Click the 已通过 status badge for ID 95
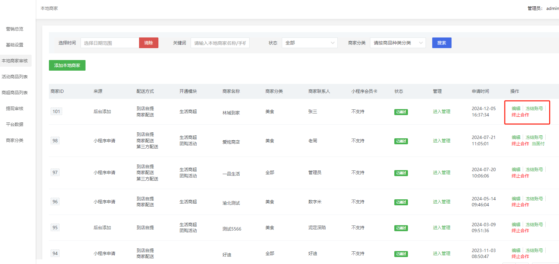559x264 pixels. coord(401,228)
